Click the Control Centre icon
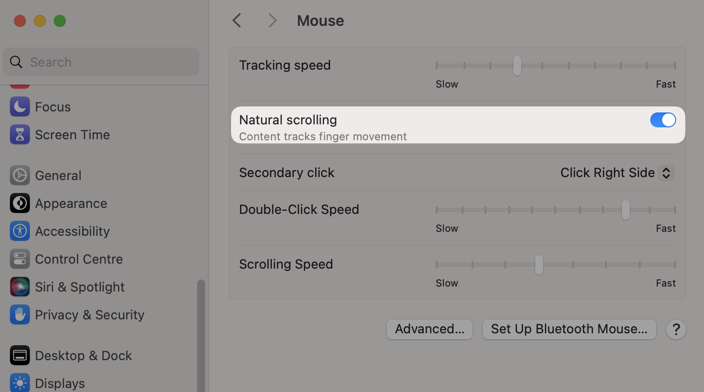 19,259
